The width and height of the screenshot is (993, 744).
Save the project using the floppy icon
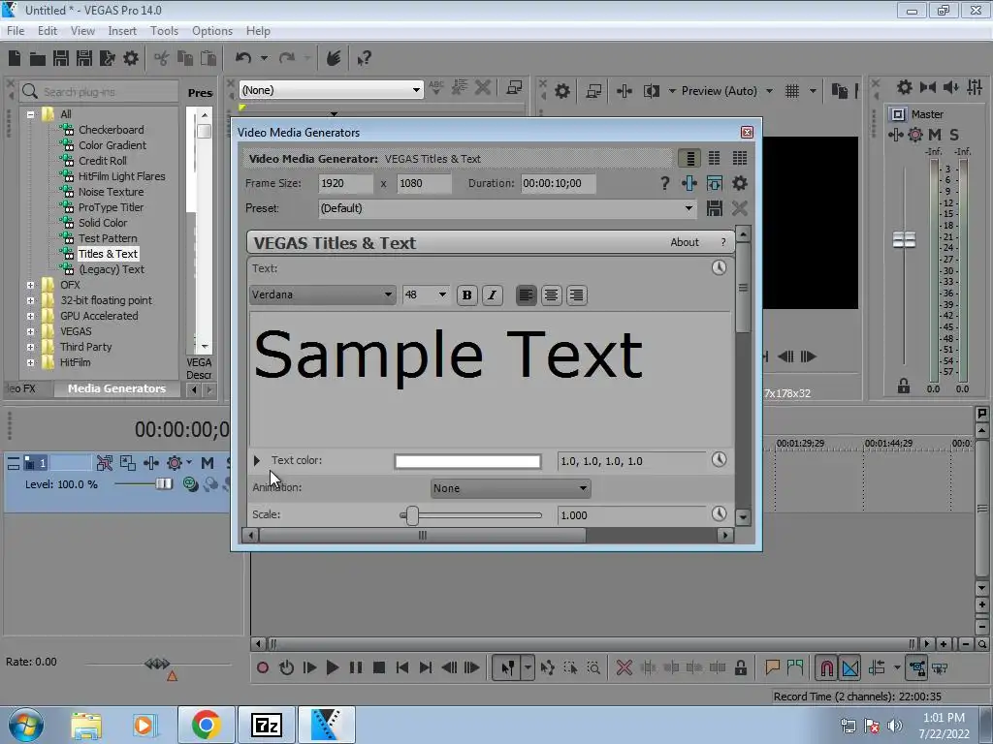click(x=61, y=59)
